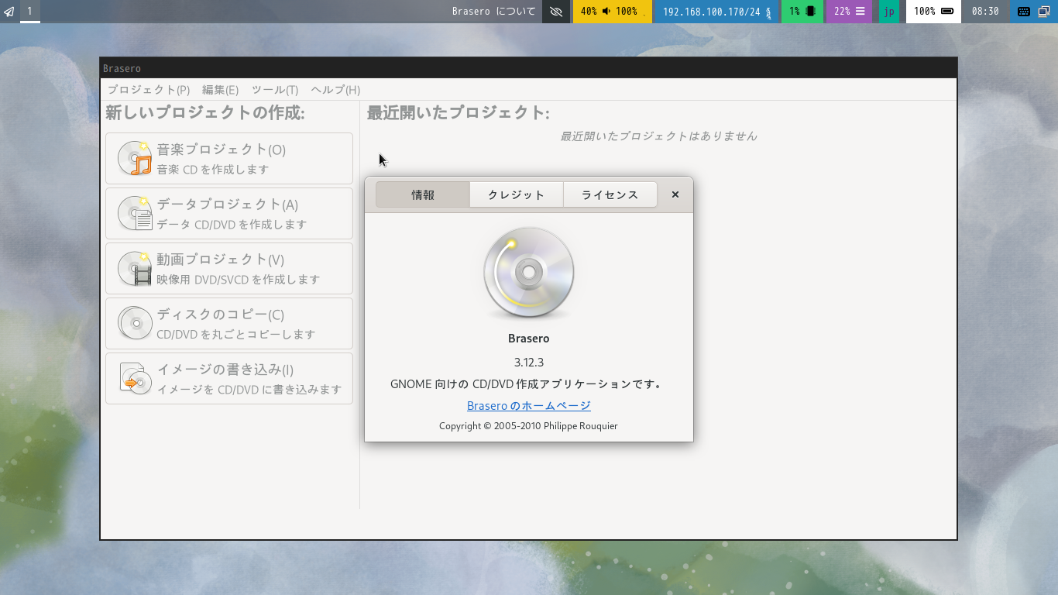Click the keyboard tray icon
This screenshot has width=1058, height=595.
tap(1023, 12)
